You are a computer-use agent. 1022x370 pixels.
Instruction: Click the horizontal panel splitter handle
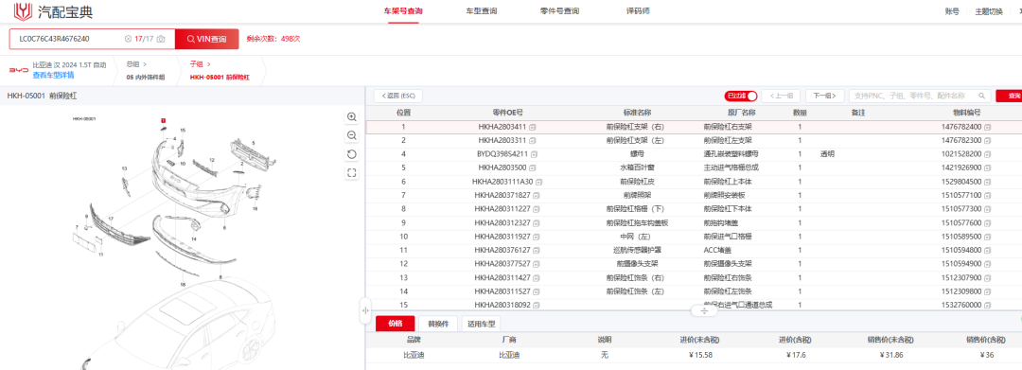[705, 311]
